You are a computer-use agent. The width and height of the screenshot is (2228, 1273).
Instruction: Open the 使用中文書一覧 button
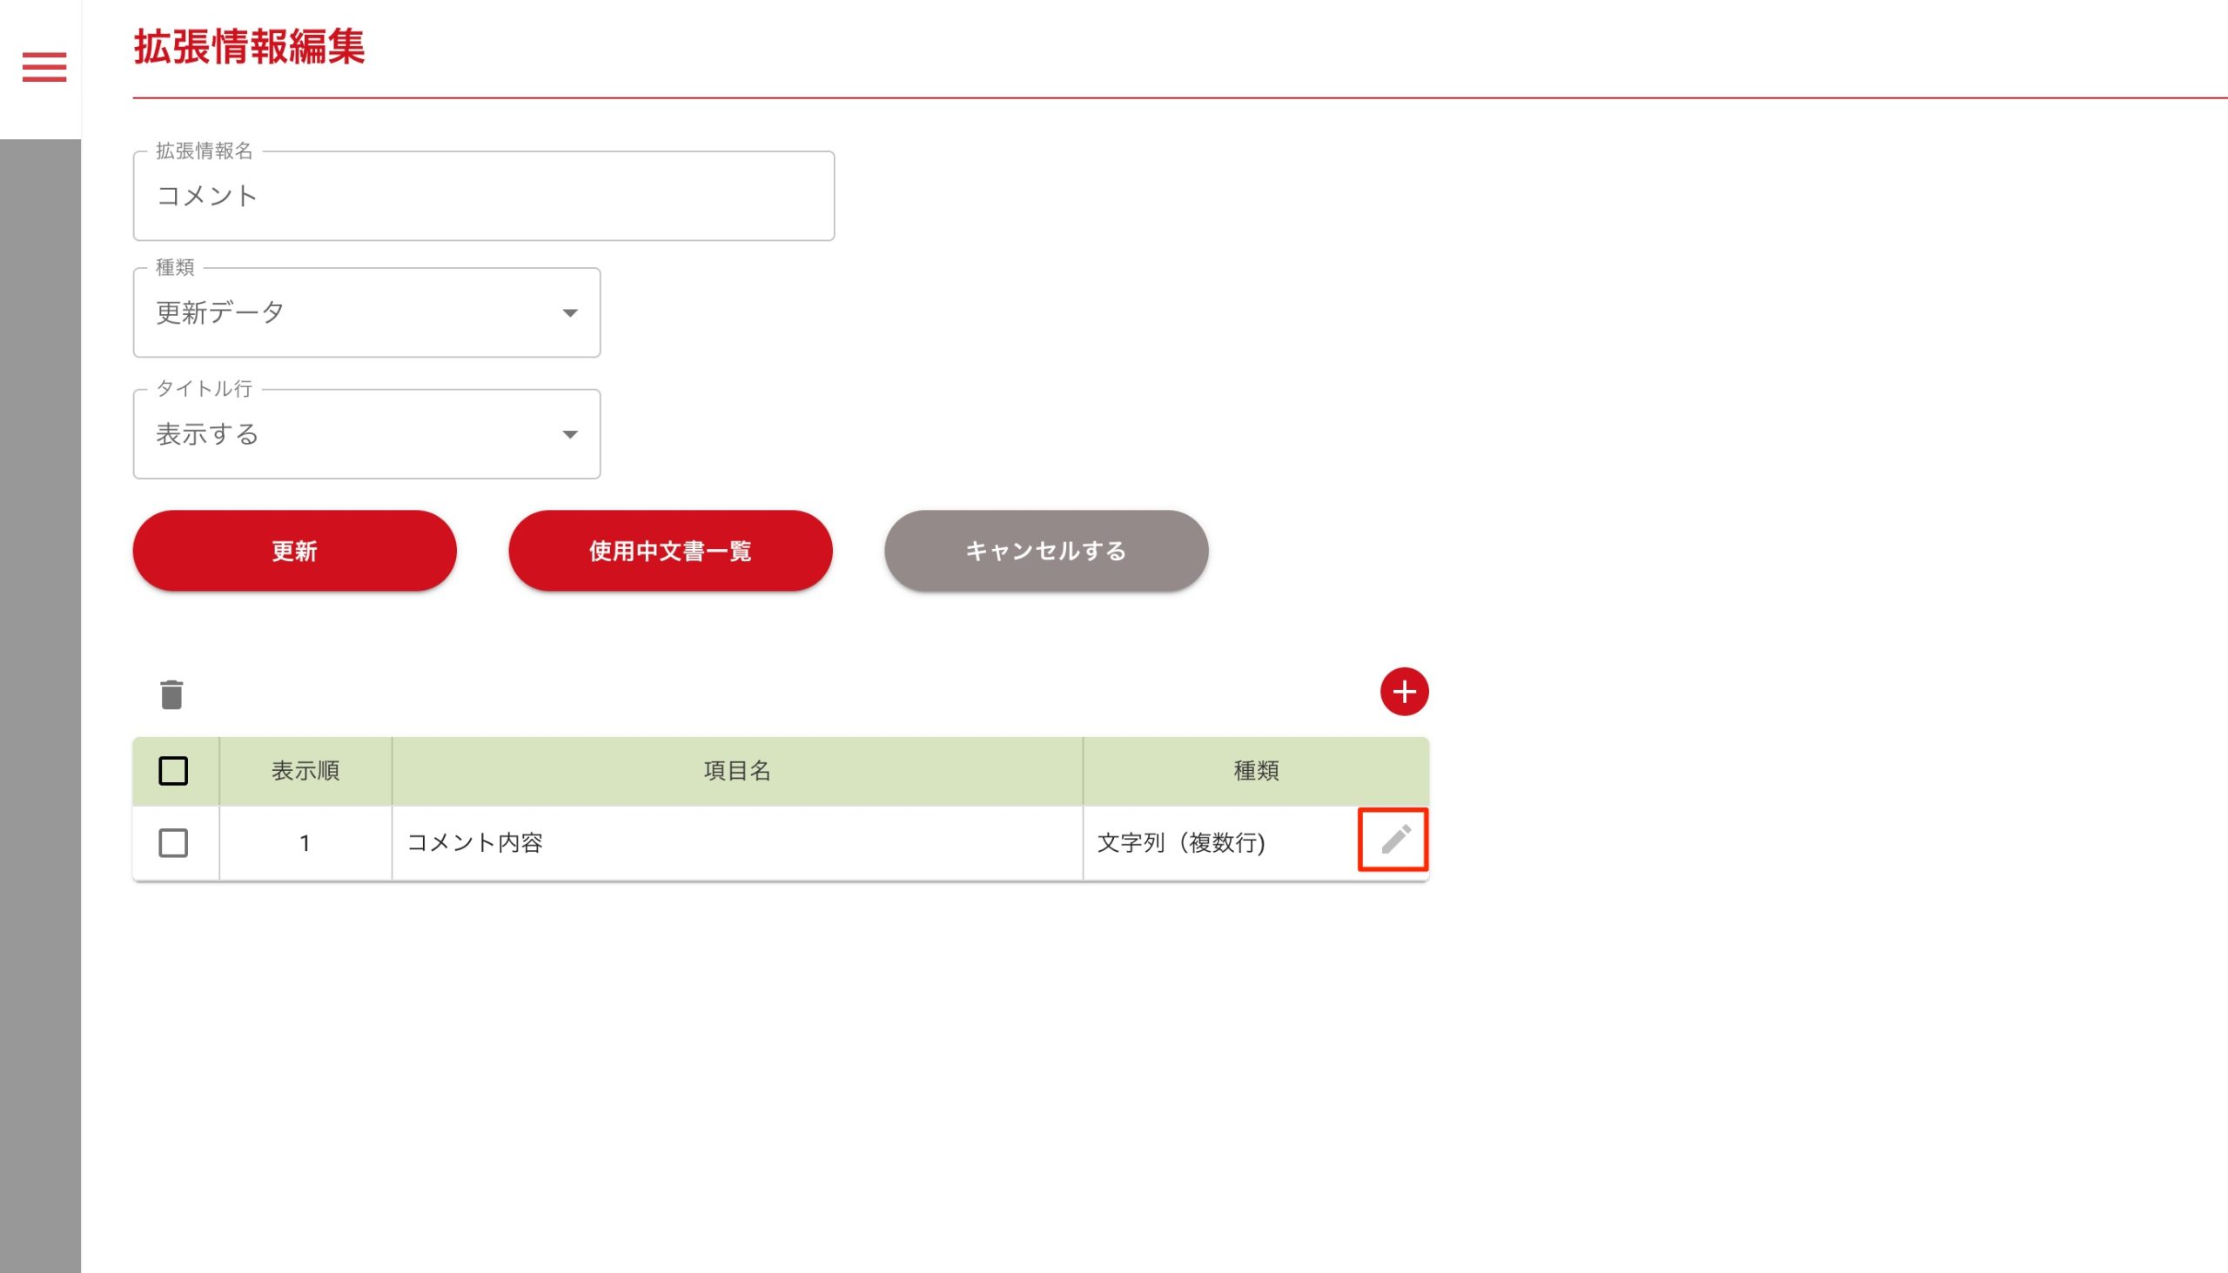coord(670,551)
